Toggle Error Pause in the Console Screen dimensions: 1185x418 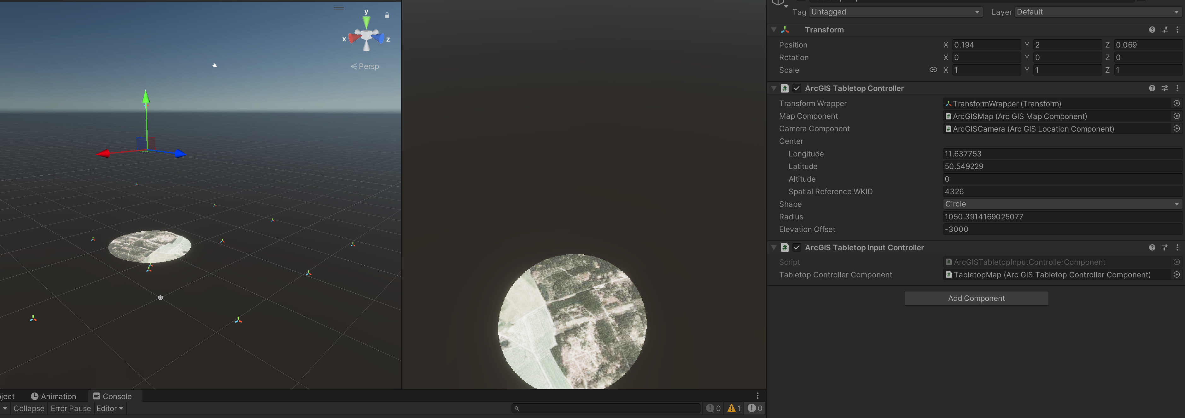(71, 408)
